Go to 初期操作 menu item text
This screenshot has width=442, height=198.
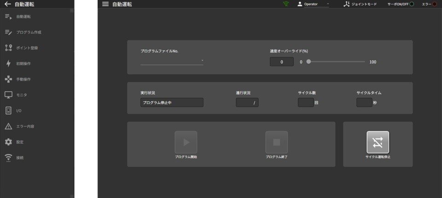pyautogui.click(x=23, y=64)
